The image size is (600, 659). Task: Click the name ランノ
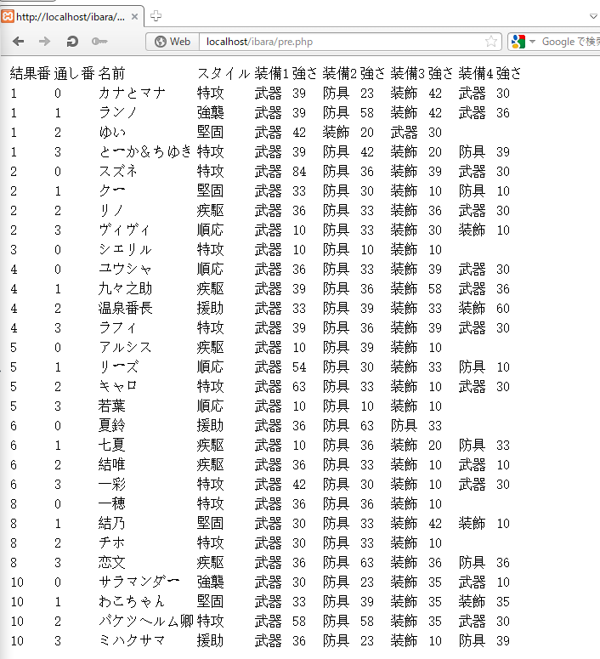117,112
